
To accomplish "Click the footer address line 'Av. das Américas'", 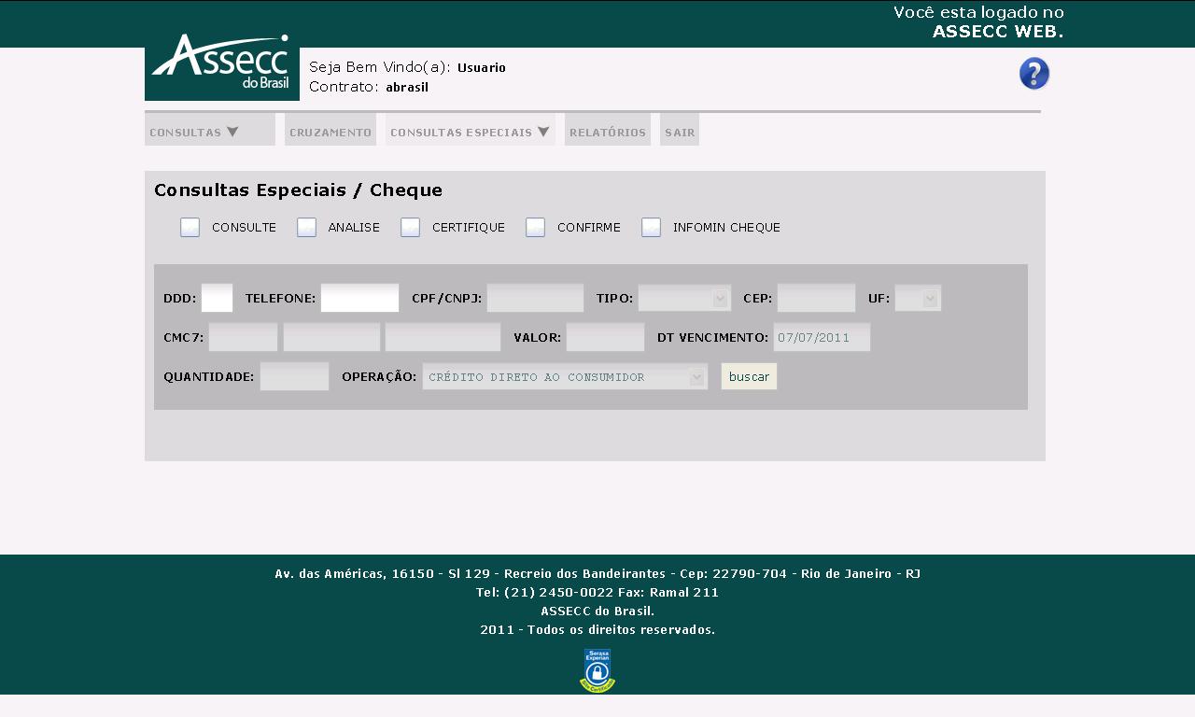I will (x=597, y=573).
